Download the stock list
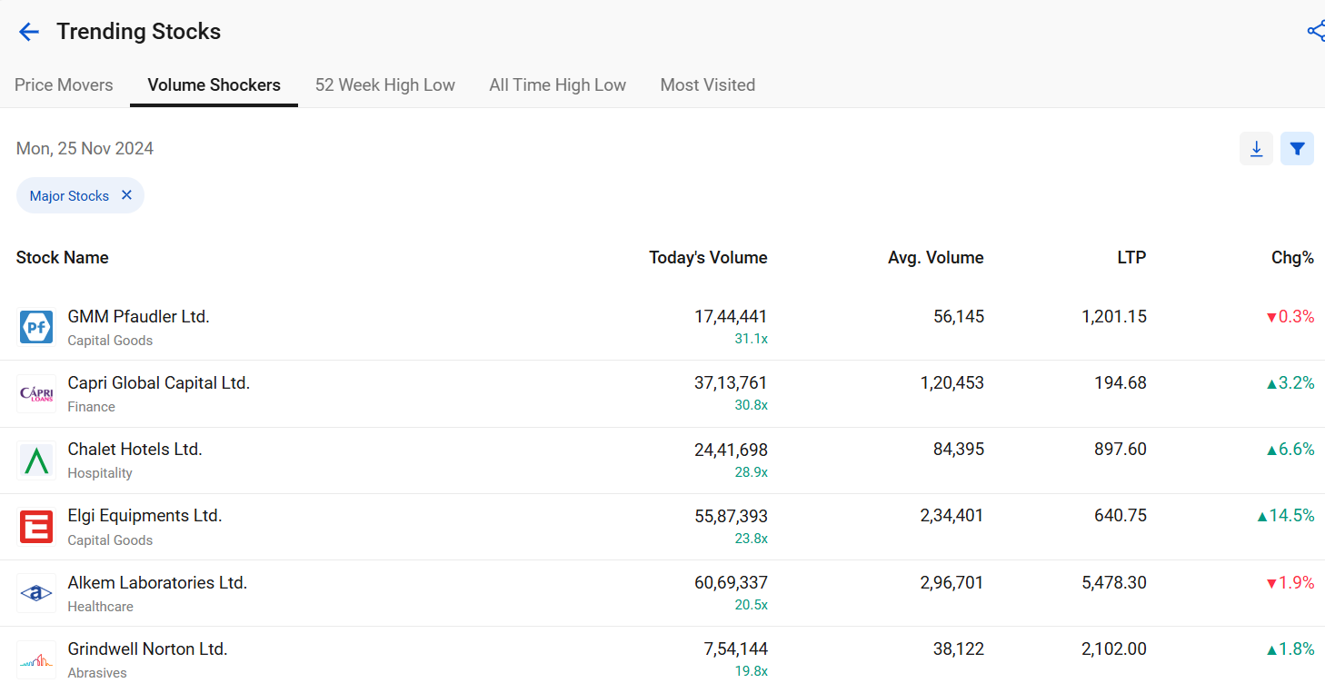Screen dimensions: 1325x693 1256,148
